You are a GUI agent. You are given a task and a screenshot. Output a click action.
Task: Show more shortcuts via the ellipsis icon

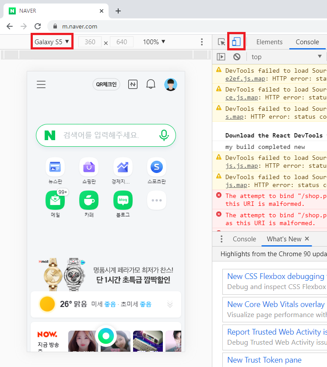point(157,200)
